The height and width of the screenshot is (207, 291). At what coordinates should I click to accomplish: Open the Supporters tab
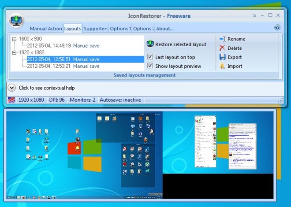coord(96,29)
